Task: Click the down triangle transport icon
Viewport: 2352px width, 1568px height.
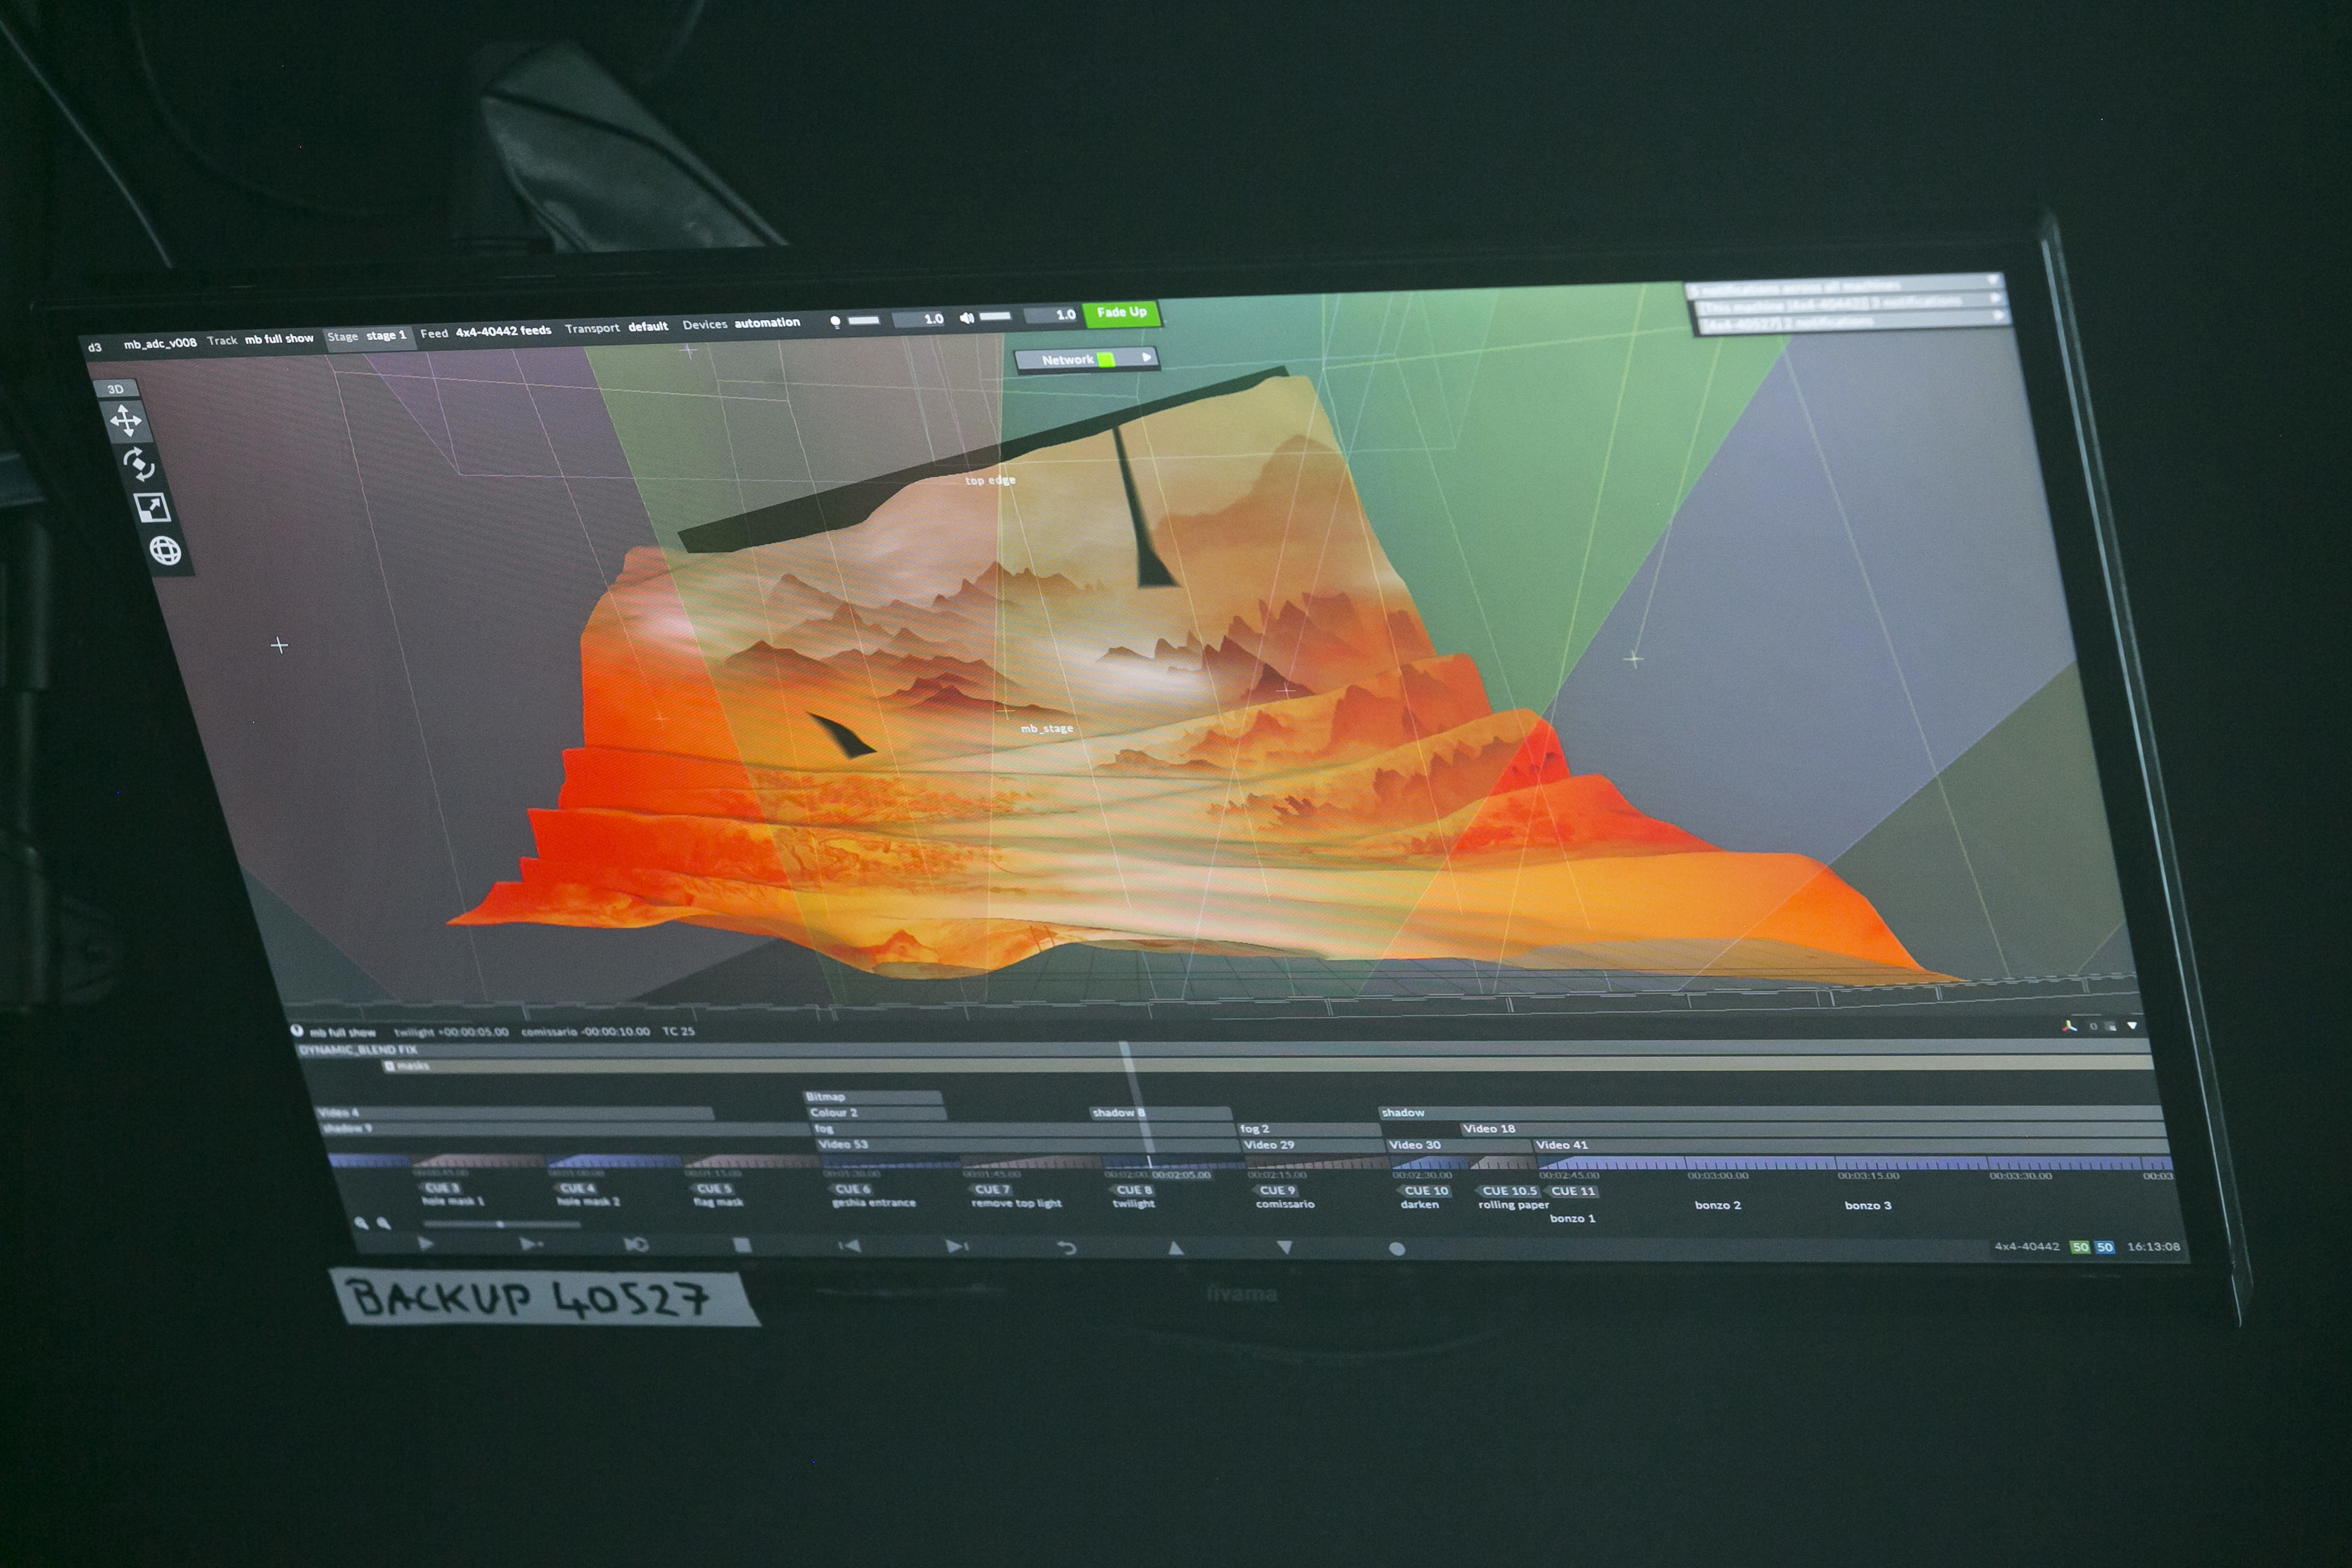Action: click(x=1285, y=1247)
